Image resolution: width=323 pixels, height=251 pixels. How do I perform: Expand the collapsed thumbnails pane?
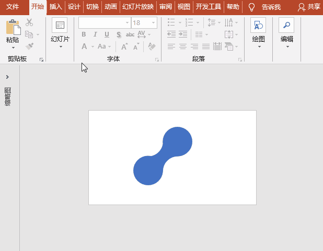pos(7,77)
